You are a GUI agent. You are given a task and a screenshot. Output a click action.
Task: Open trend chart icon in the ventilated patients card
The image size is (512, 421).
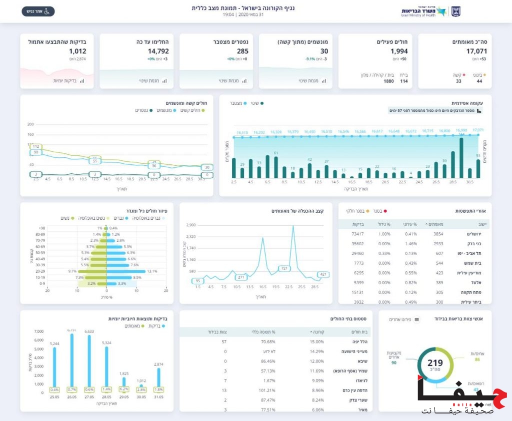point(323,80)
